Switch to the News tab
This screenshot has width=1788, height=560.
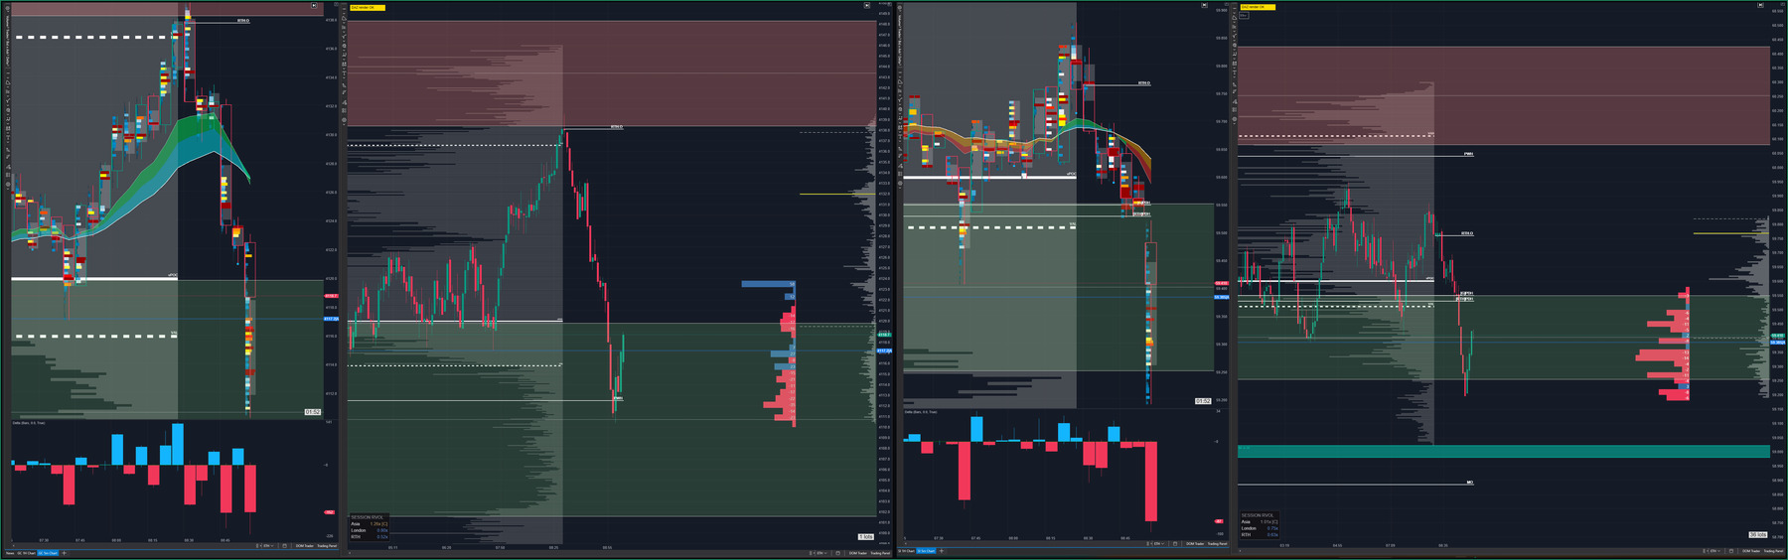10,553
